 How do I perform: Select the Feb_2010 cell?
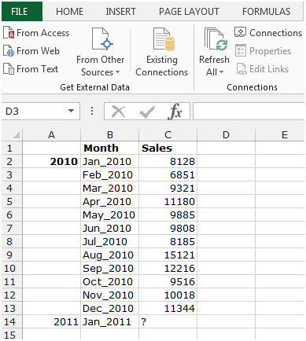coord(110,174)
